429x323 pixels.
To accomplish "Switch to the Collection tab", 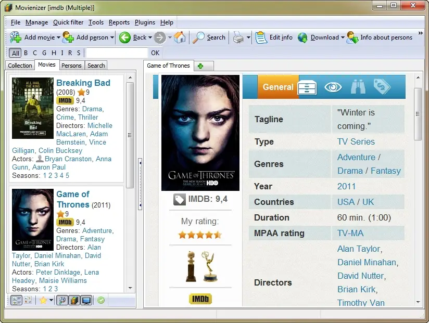I will tap(20, 66).
